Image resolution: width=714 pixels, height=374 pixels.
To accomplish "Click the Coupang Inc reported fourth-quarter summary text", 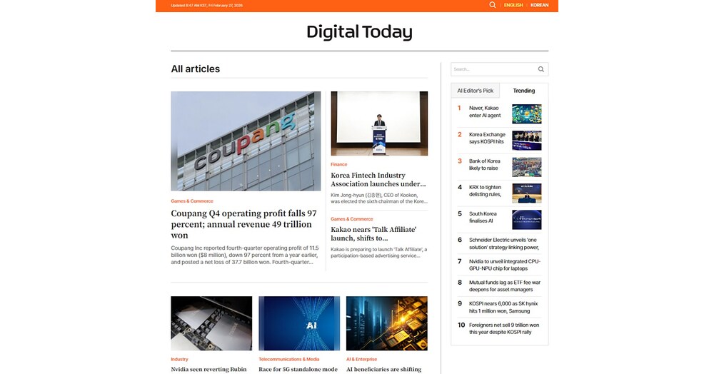I will click(245, 256).
